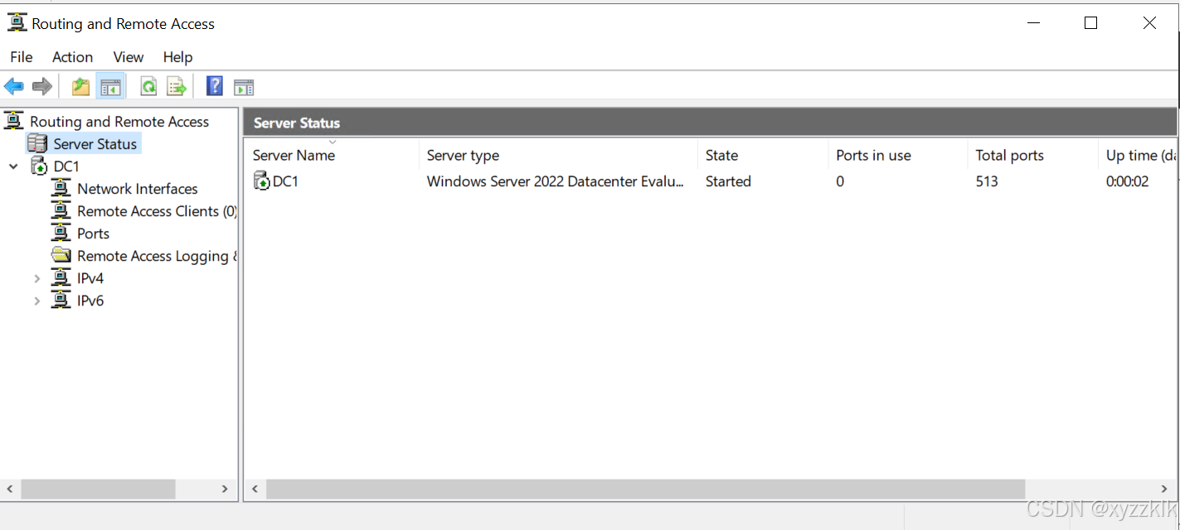Open the Action menu
The height and width of the screenshot is (530, 1180).
[x=72, y=56]
